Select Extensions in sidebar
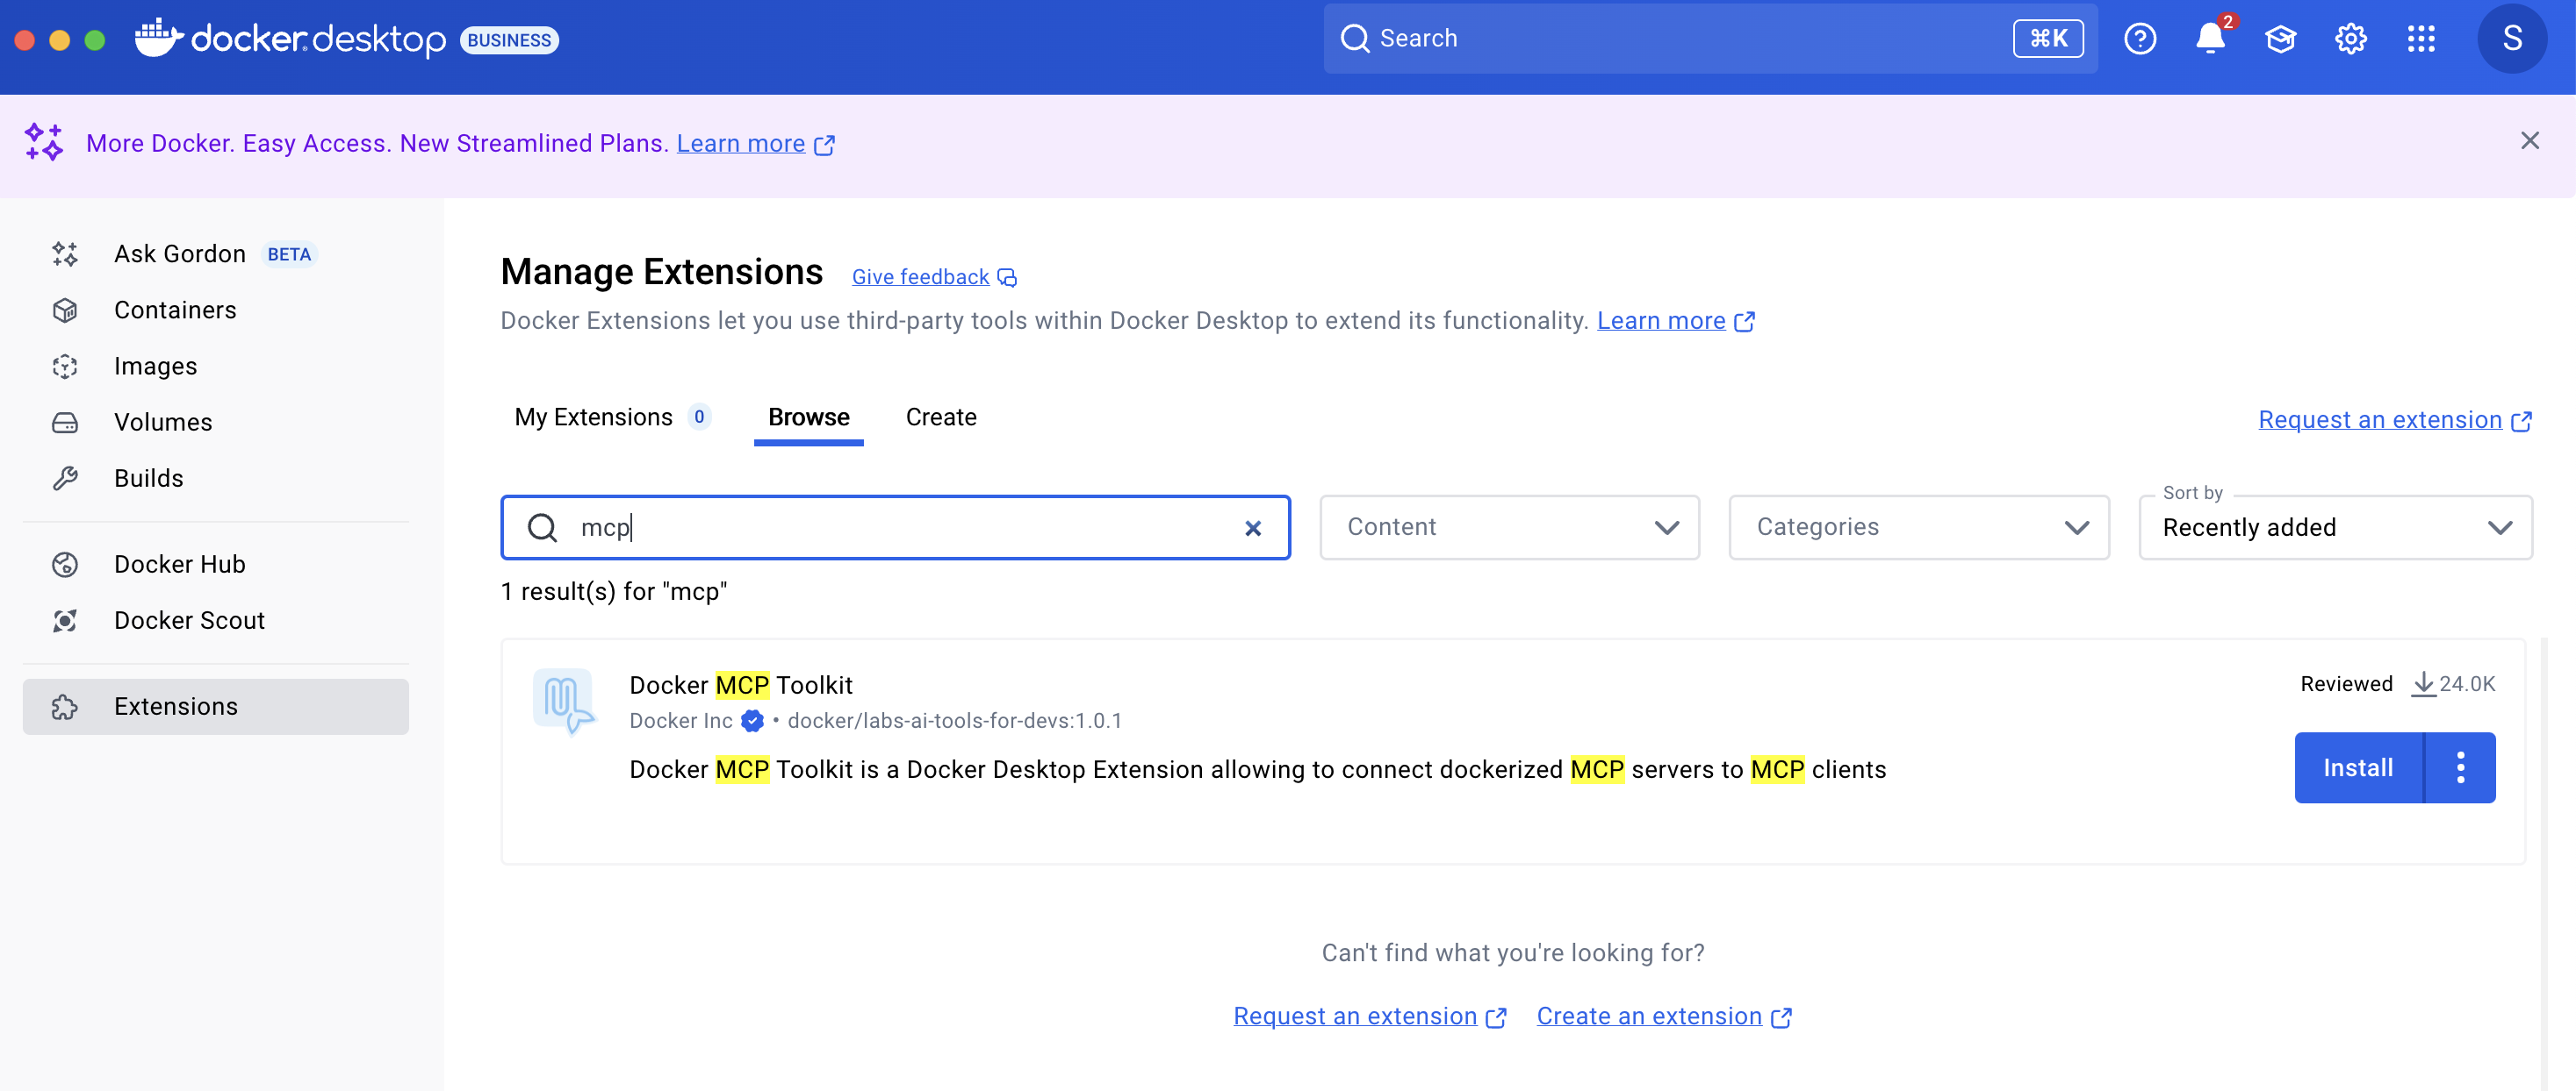Image resolution: width=2576 pixels, height=1091 pixels. (216, 706)
